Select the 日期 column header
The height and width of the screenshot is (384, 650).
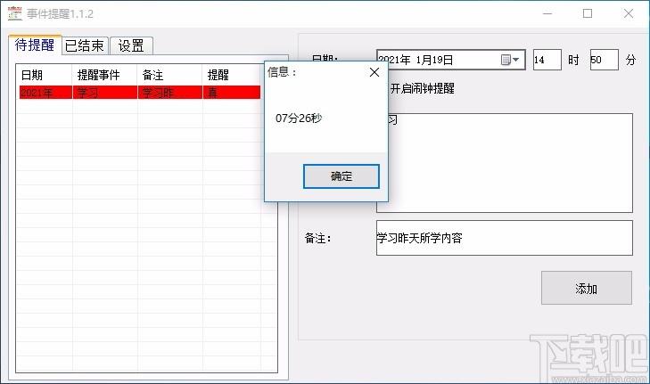[45, 75]
